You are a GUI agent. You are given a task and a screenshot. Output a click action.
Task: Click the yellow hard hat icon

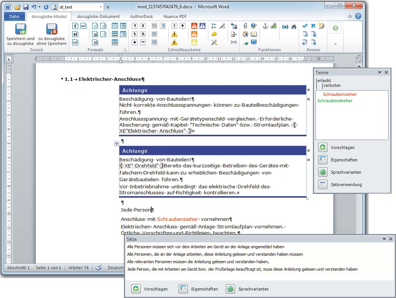214,34
